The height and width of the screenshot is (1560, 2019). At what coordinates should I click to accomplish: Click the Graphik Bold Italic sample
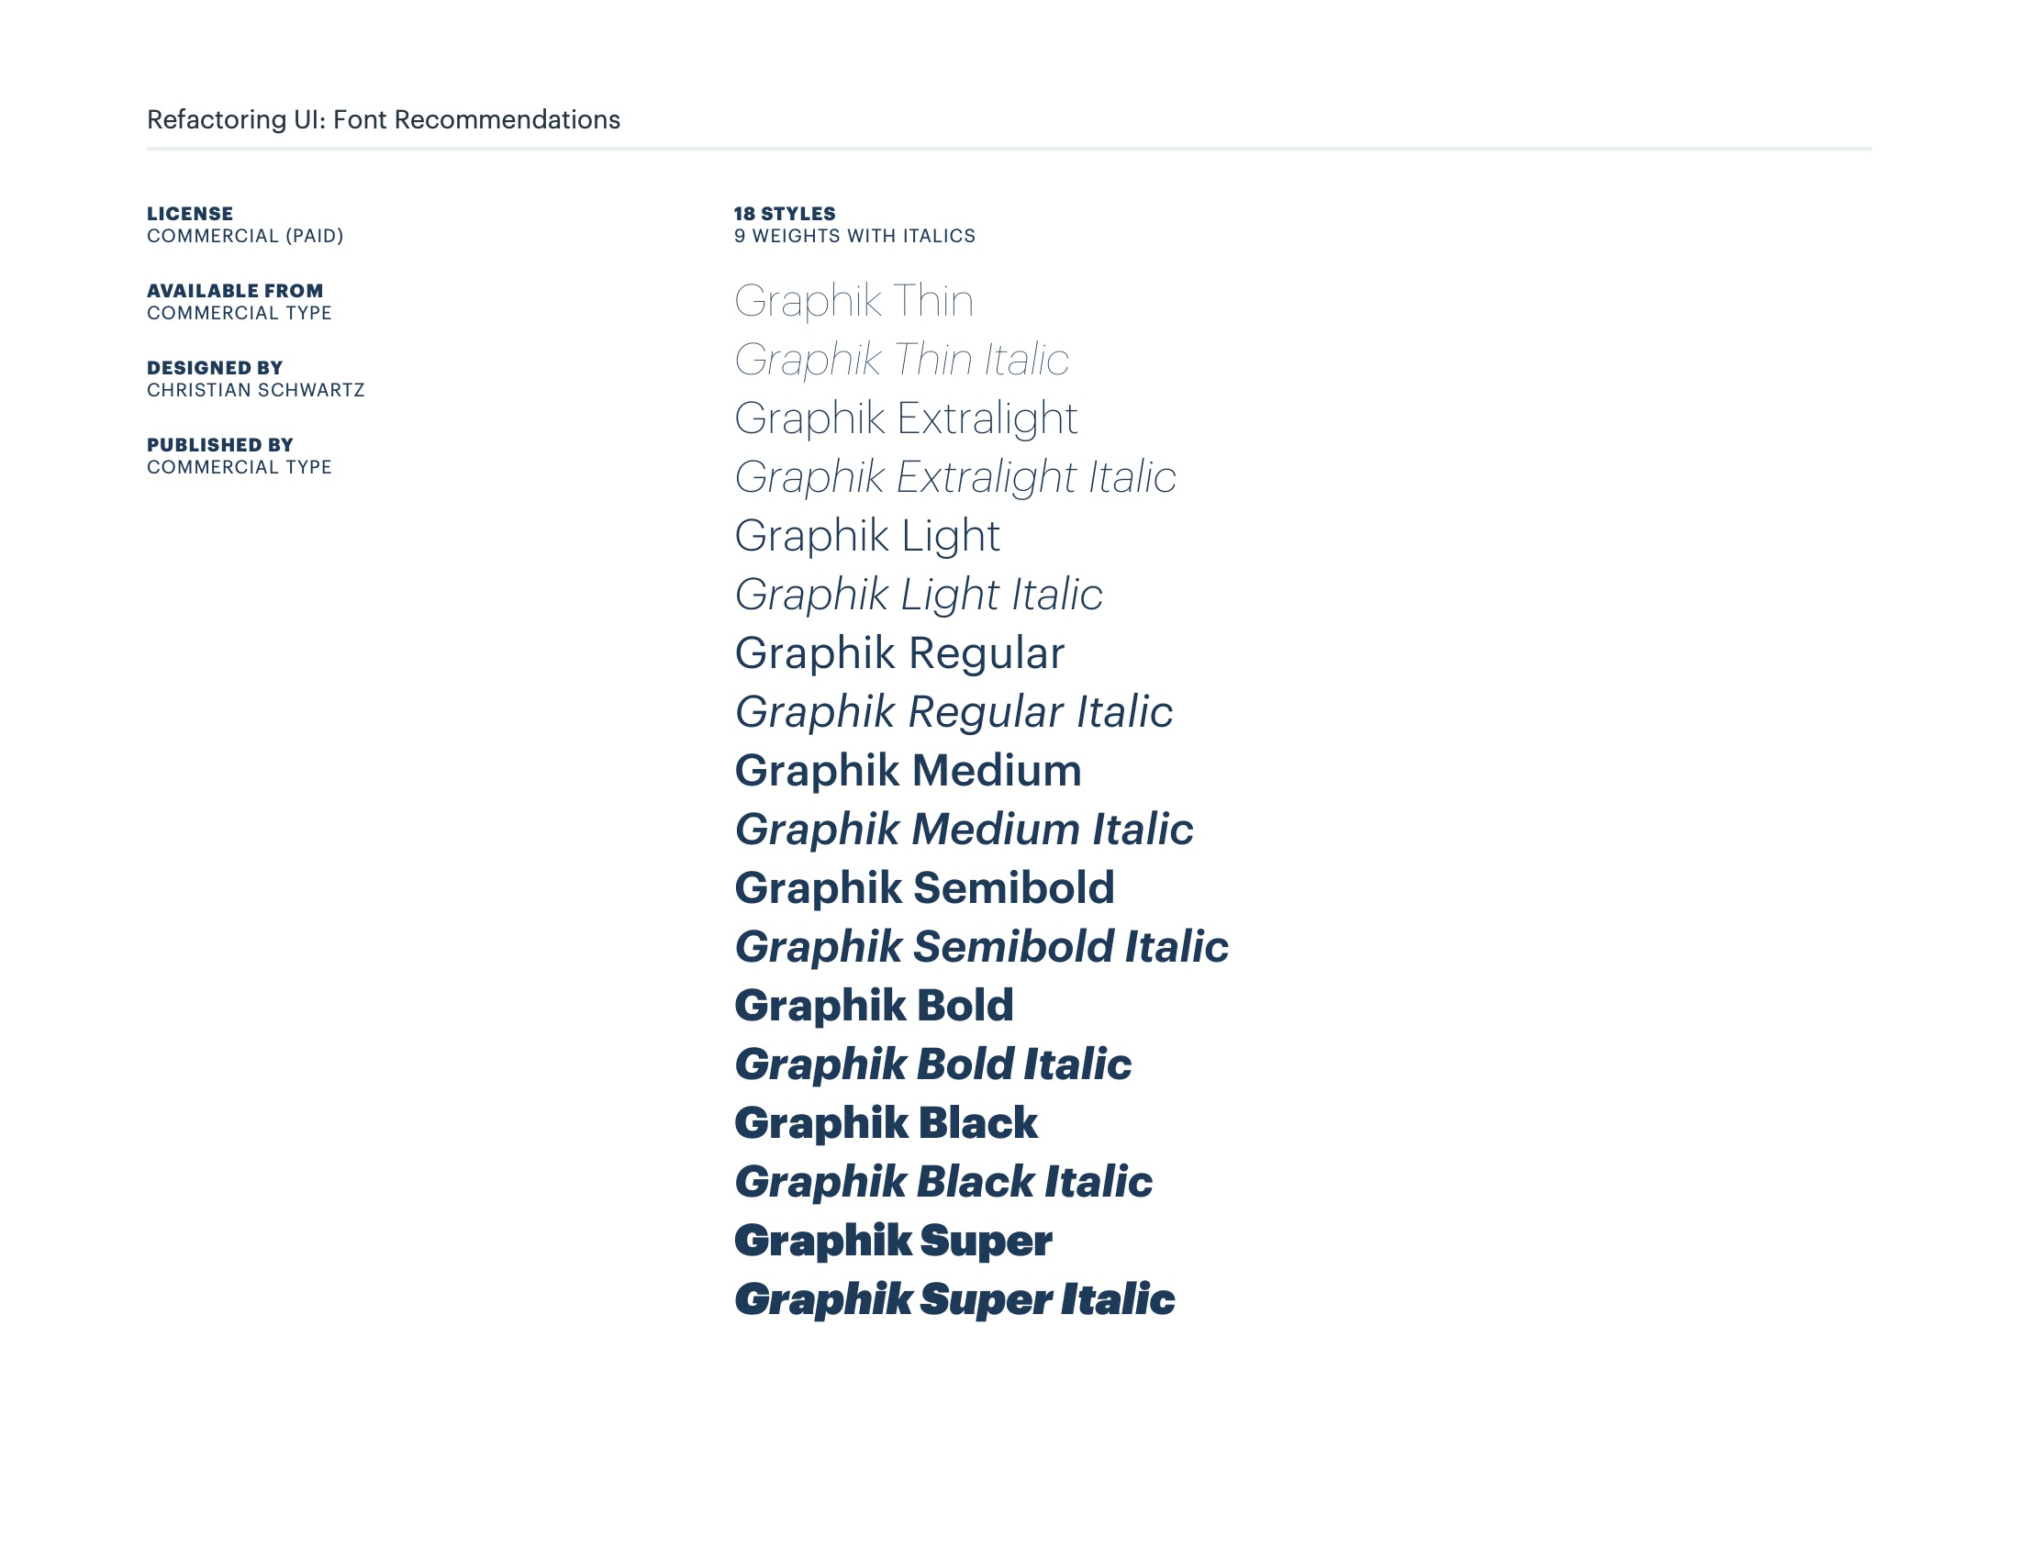(932, 1065)
